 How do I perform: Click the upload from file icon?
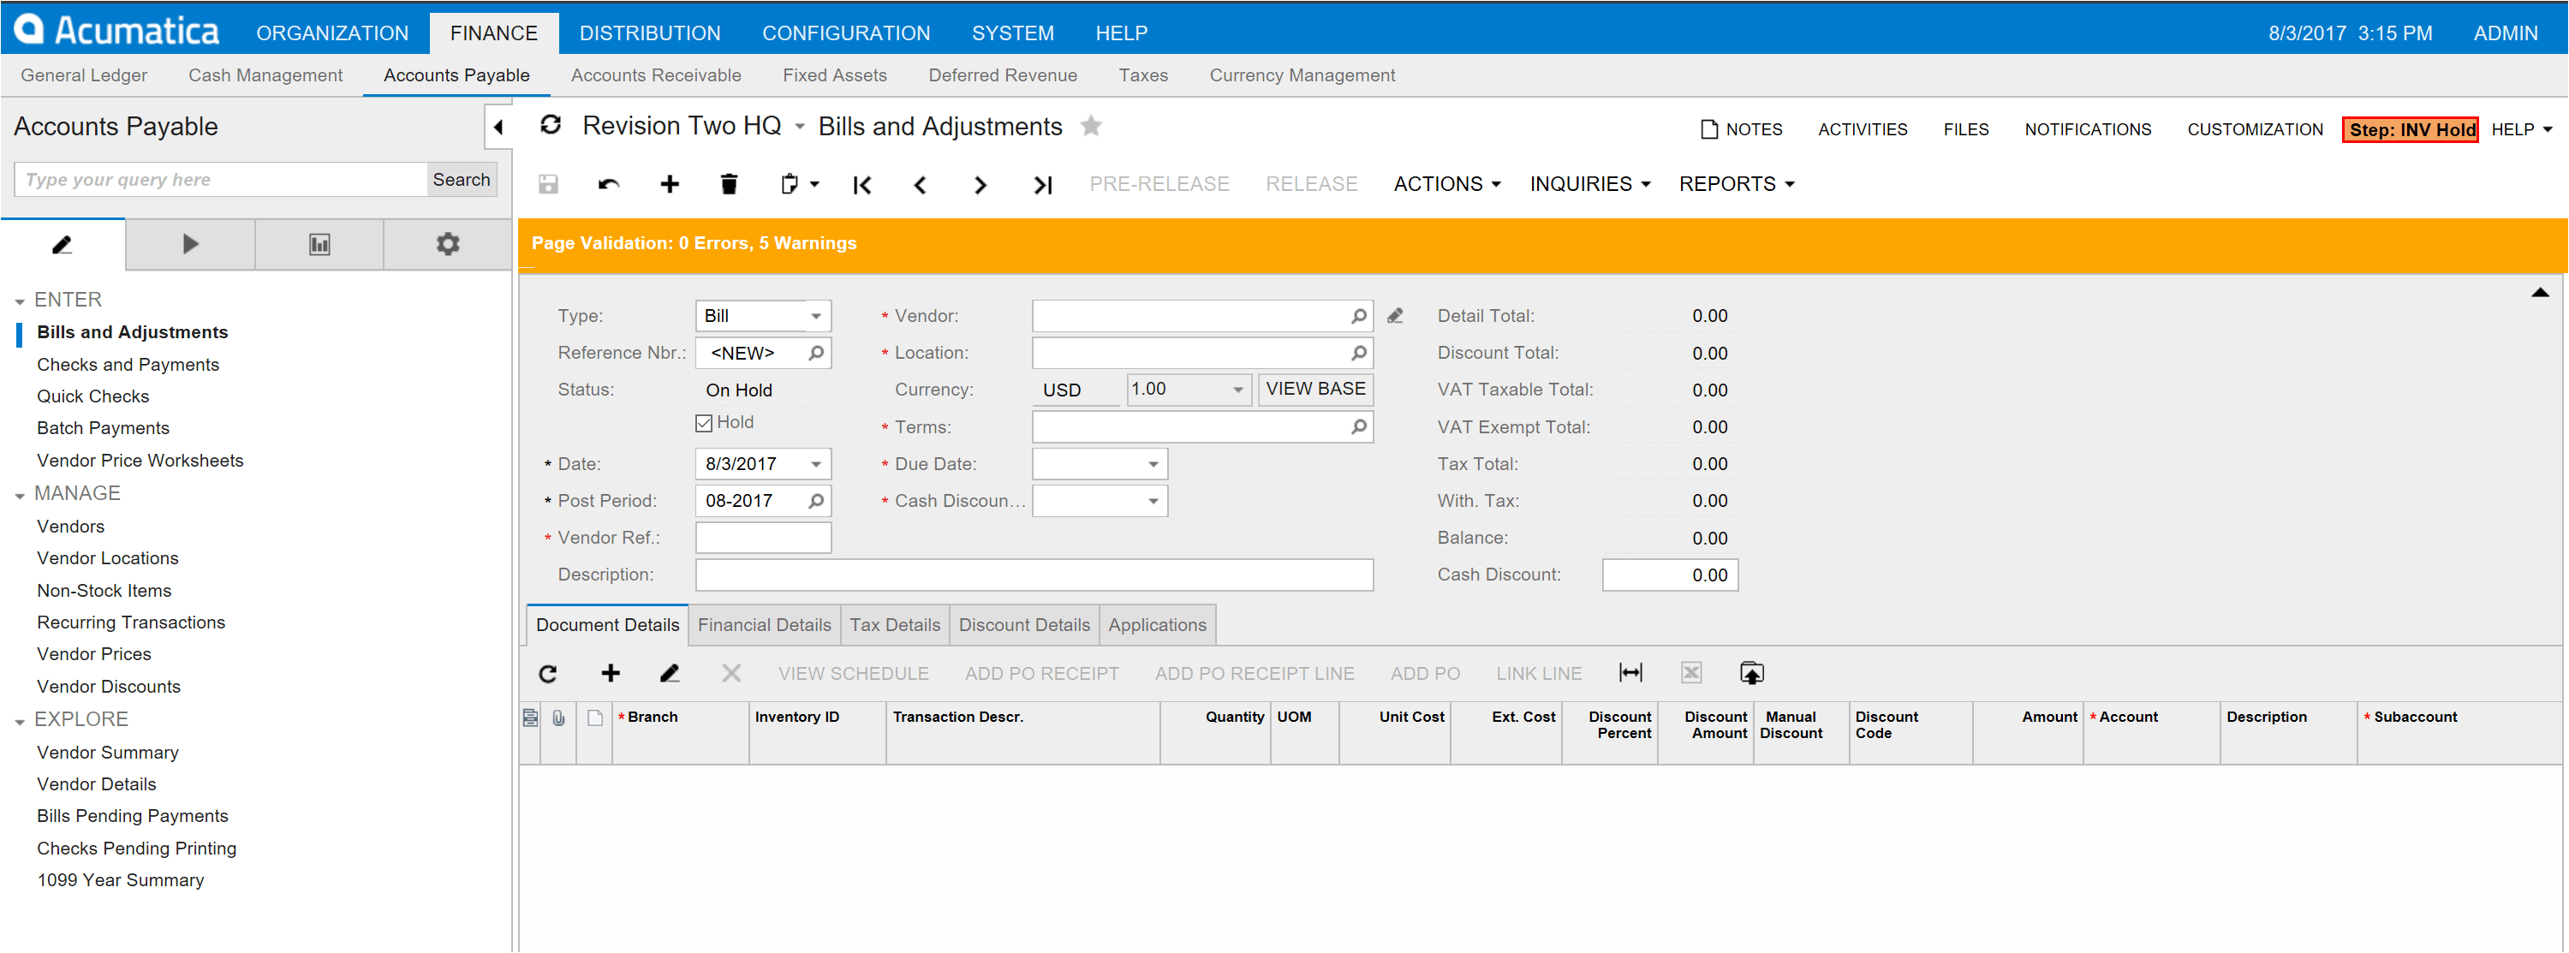pyautogui.click(x=1752, y=673)
